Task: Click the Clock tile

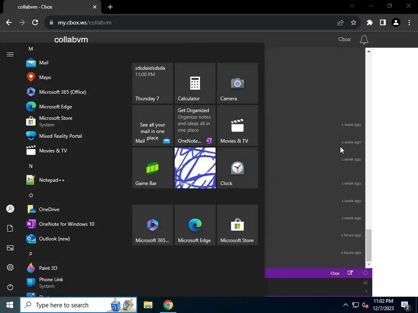Action: tap(238, 168)
